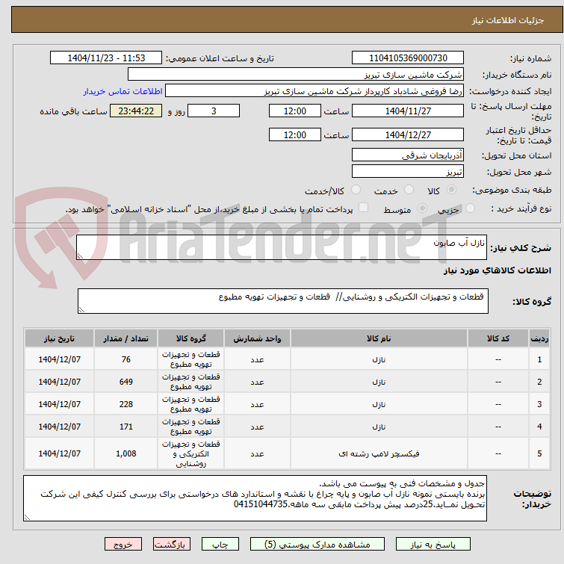The image size is (564, 564).
Task: Click the پاسخ به نیاز button
Action: tap(433, 545)
